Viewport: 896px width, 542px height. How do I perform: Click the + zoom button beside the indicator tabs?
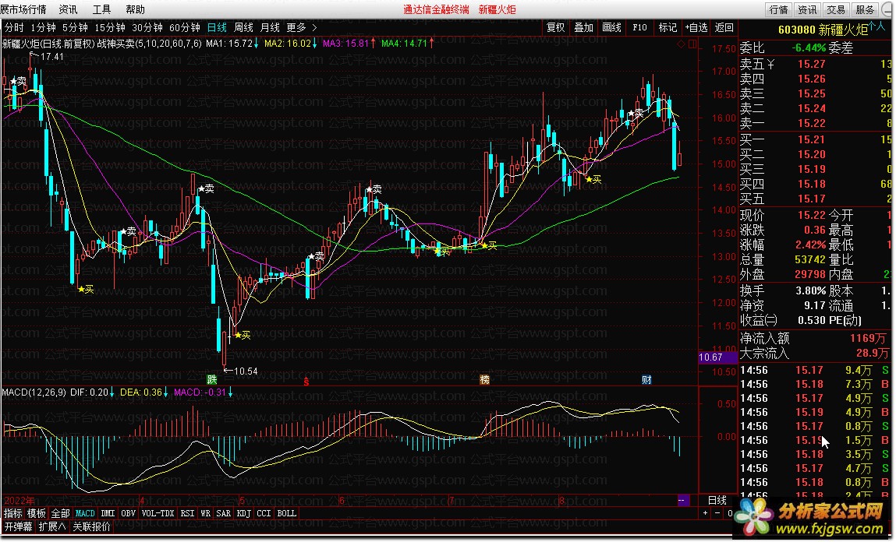[706, 513]
